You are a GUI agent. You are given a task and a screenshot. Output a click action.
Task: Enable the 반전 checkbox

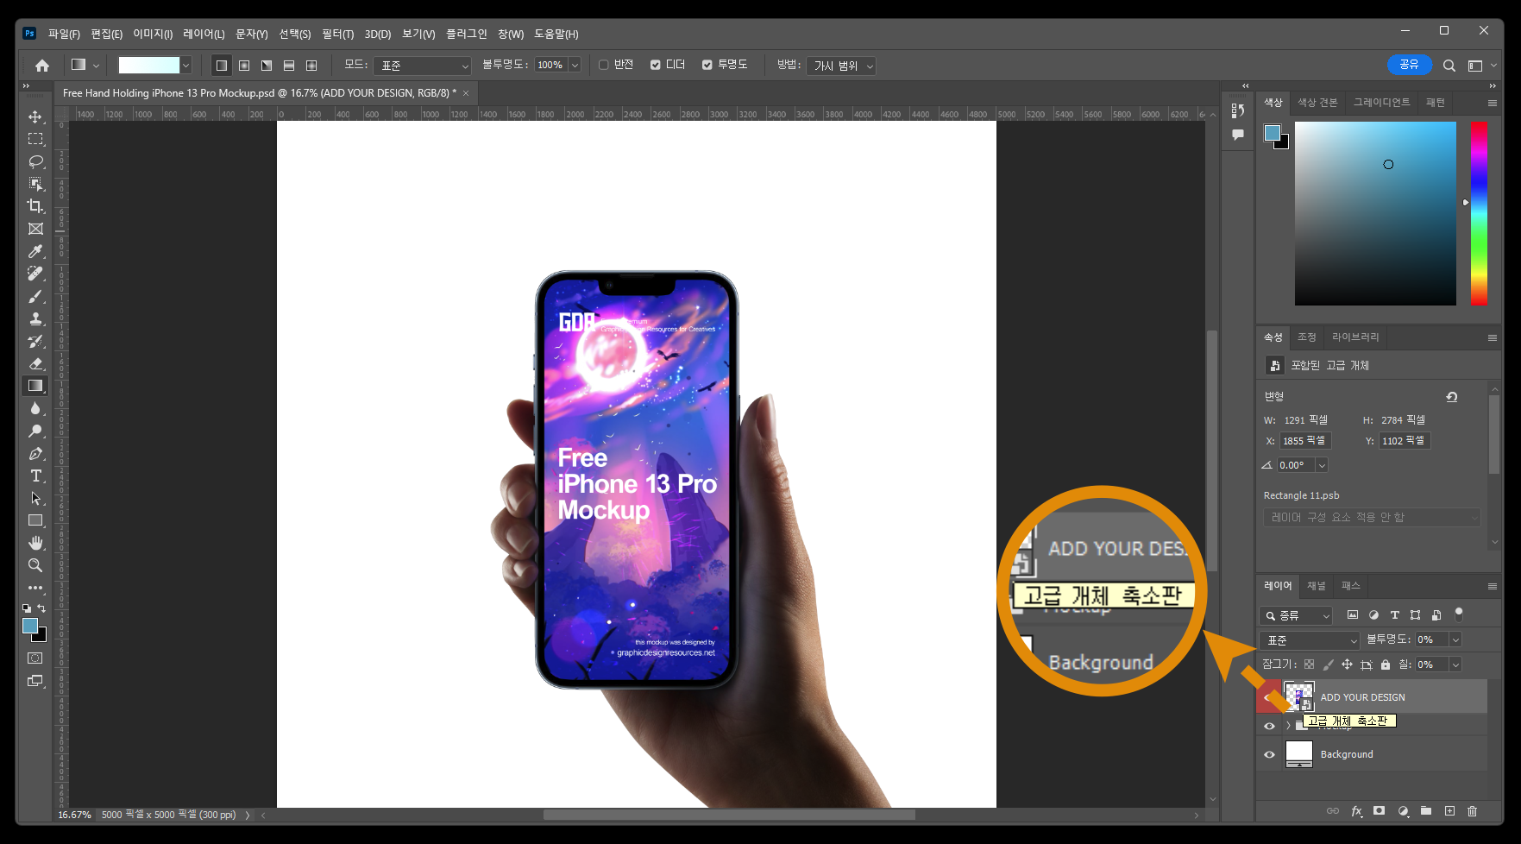[604, 65]
